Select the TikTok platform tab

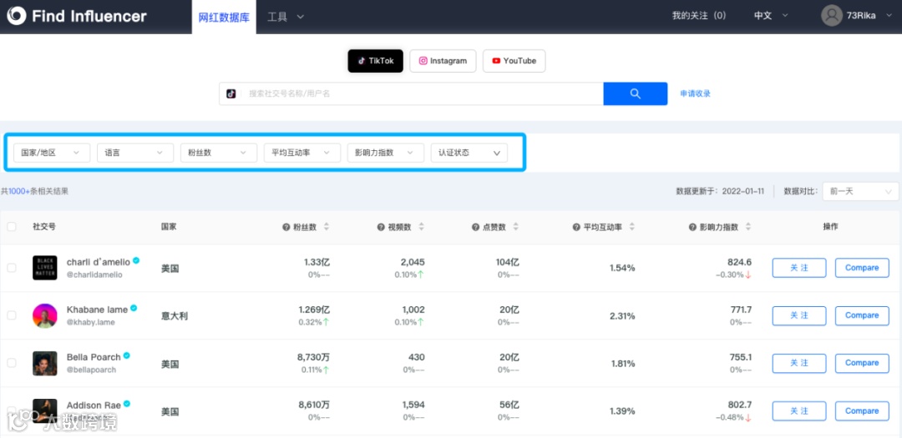[x=376, y=61]
